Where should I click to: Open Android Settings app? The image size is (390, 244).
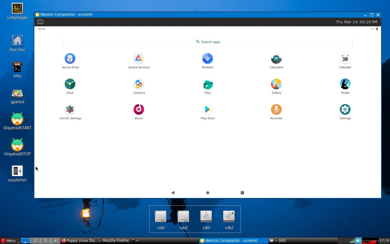pyautogui.click(x=345, y=110)
